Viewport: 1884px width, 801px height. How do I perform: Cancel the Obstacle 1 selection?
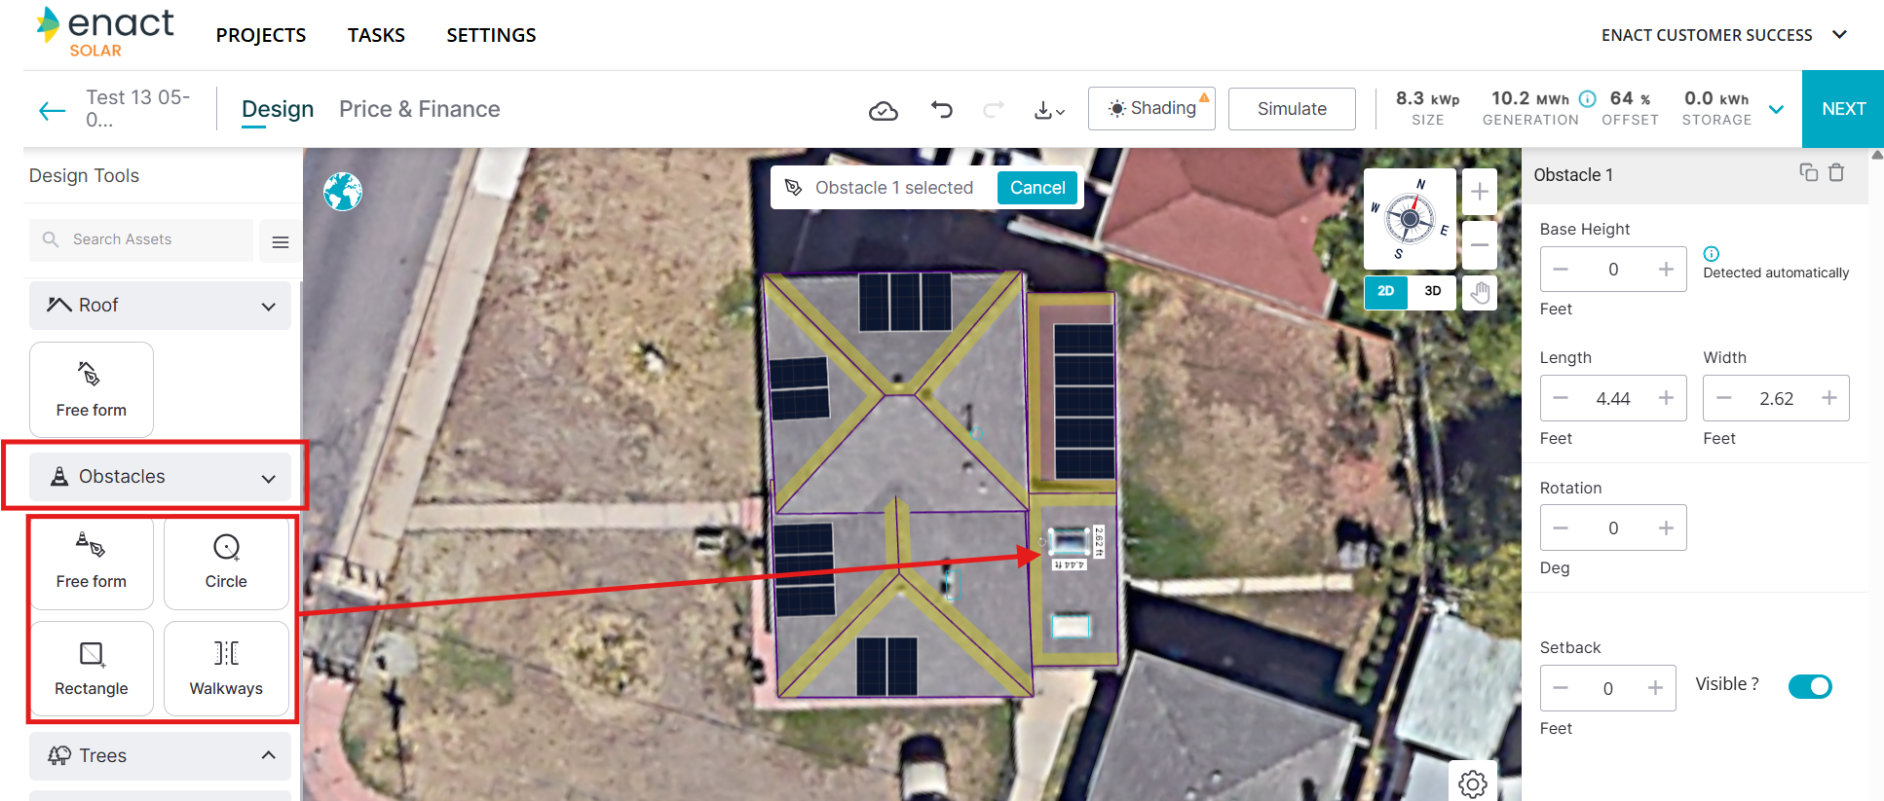pyautogui.click(x=1037, y=188)
